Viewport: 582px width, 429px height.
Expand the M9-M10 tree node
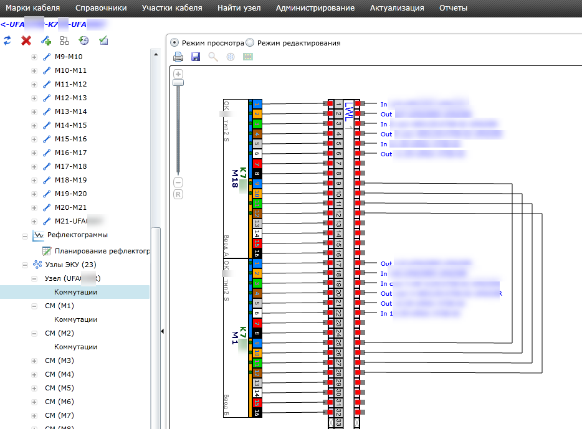pyautogui.click(x=34, y=57)
